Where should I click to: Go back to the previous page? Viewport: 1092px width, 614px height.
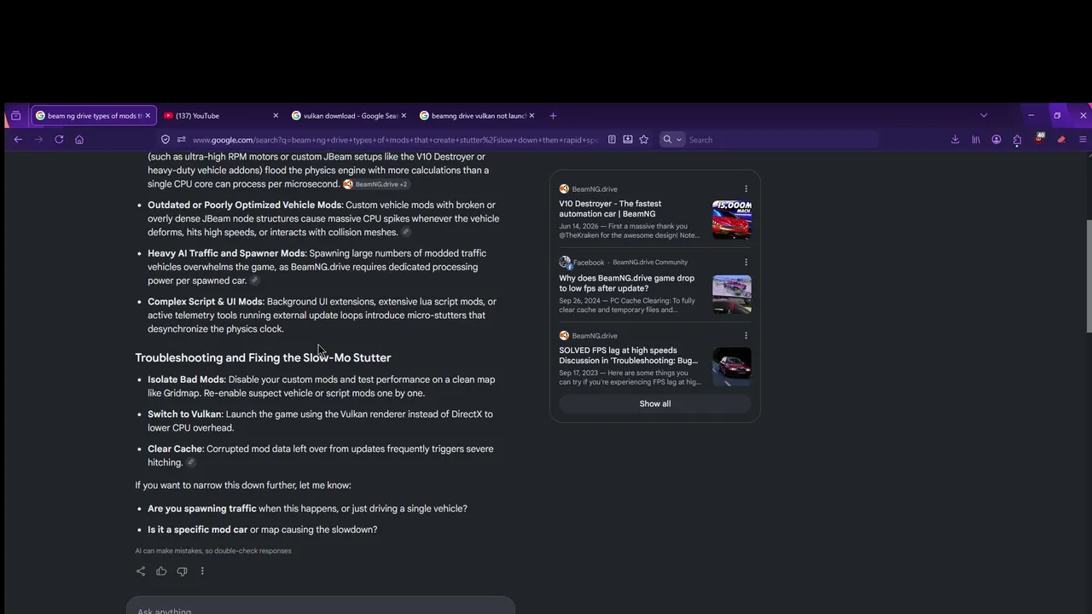pos(18,140)
